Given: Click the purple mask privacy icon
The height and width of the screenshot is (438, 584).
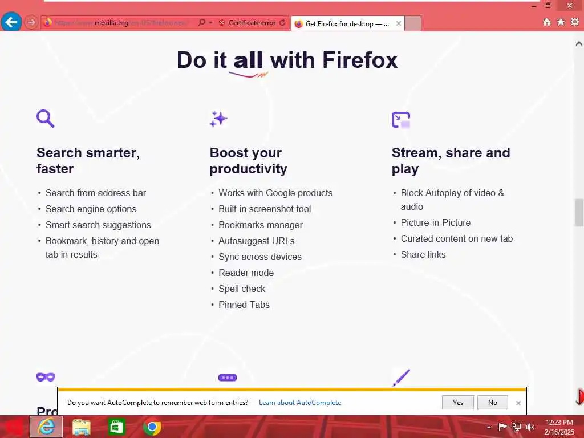Looking at the screenshot, I should (46, 378).
